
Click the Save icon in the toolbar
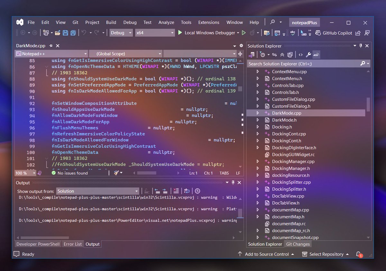pyautogui.click(x=65, y=33)
